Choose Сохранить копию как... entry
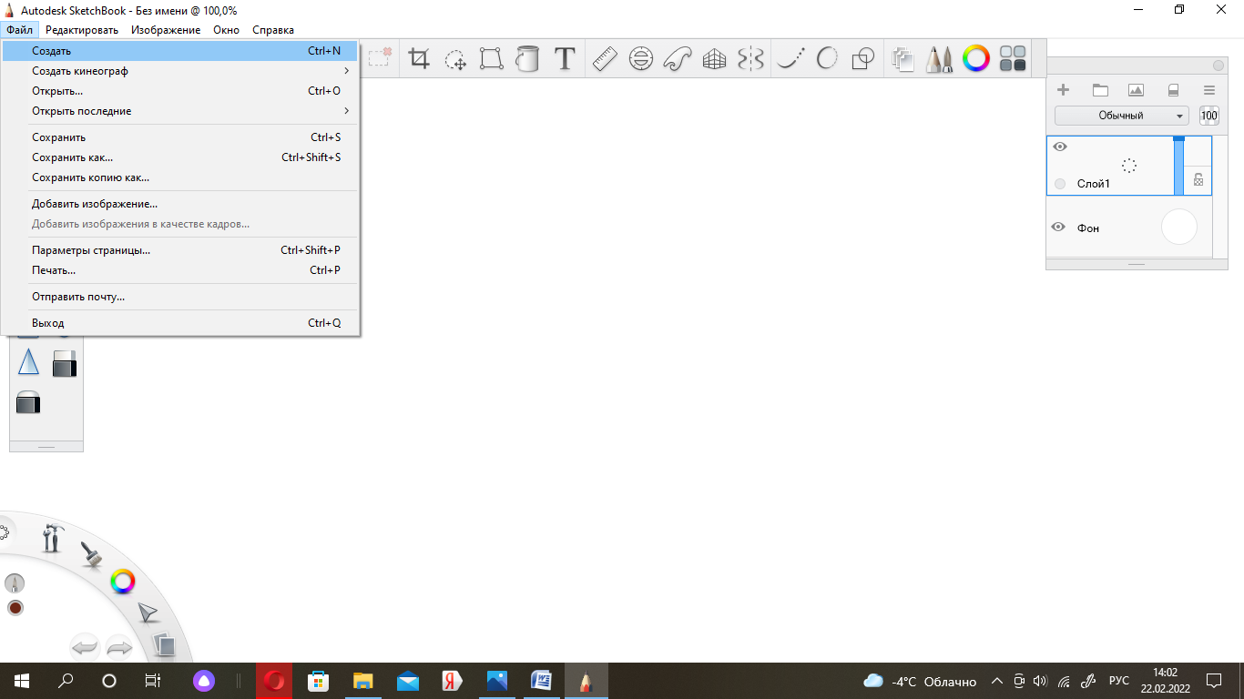This screenshot has height=699, width=1244. [180, 177]
